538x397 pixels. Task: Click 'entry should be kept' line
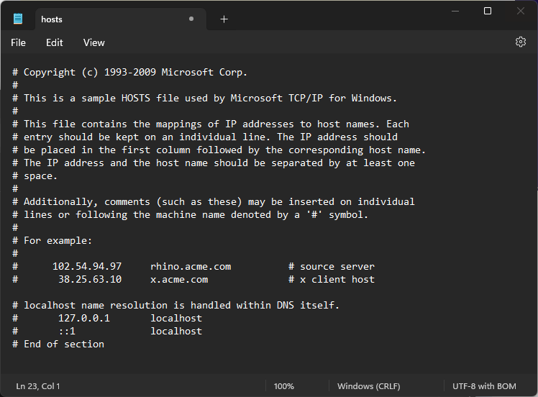tap(205, 137)
